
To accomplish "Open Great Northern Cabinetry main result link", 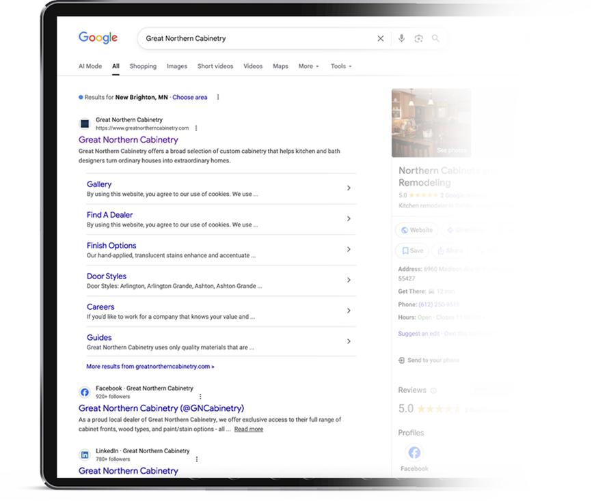I will pos(128,140).
